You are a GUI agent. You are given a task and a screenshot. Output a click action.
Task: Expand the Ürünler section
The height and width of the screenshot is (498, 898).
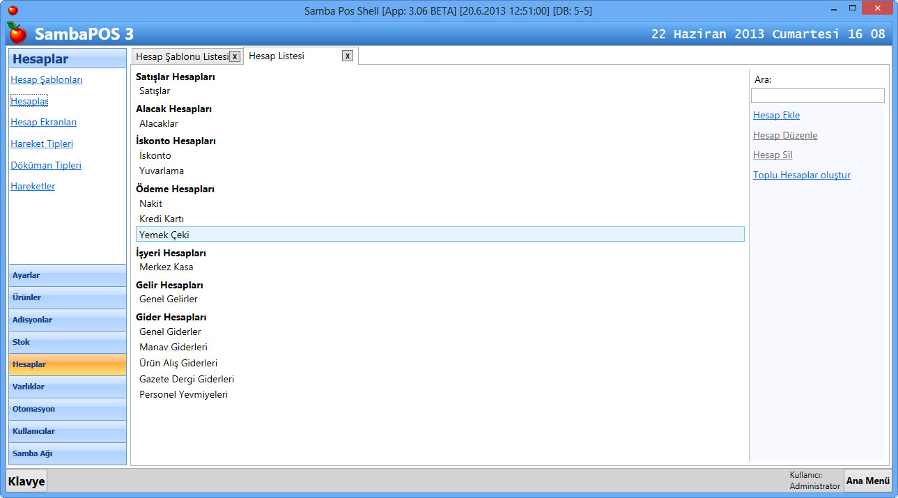click(67, 297)
